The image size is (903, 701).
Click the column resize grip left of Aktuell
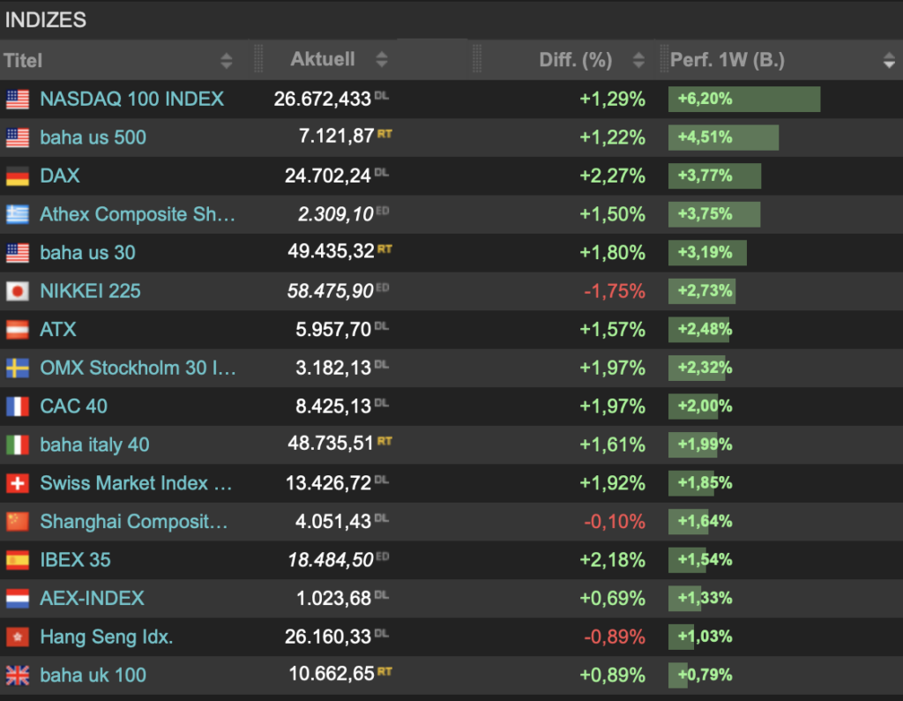258,59
